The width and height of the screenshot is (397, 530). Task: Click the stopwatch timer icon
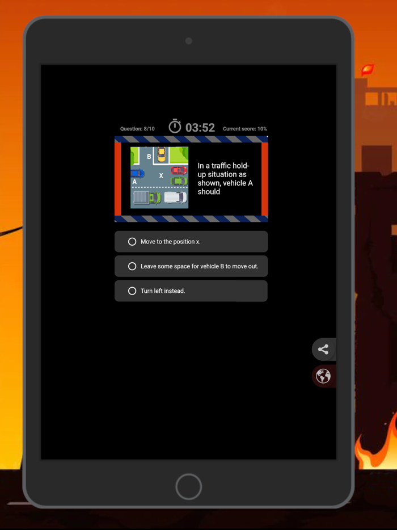click(175, 126)
